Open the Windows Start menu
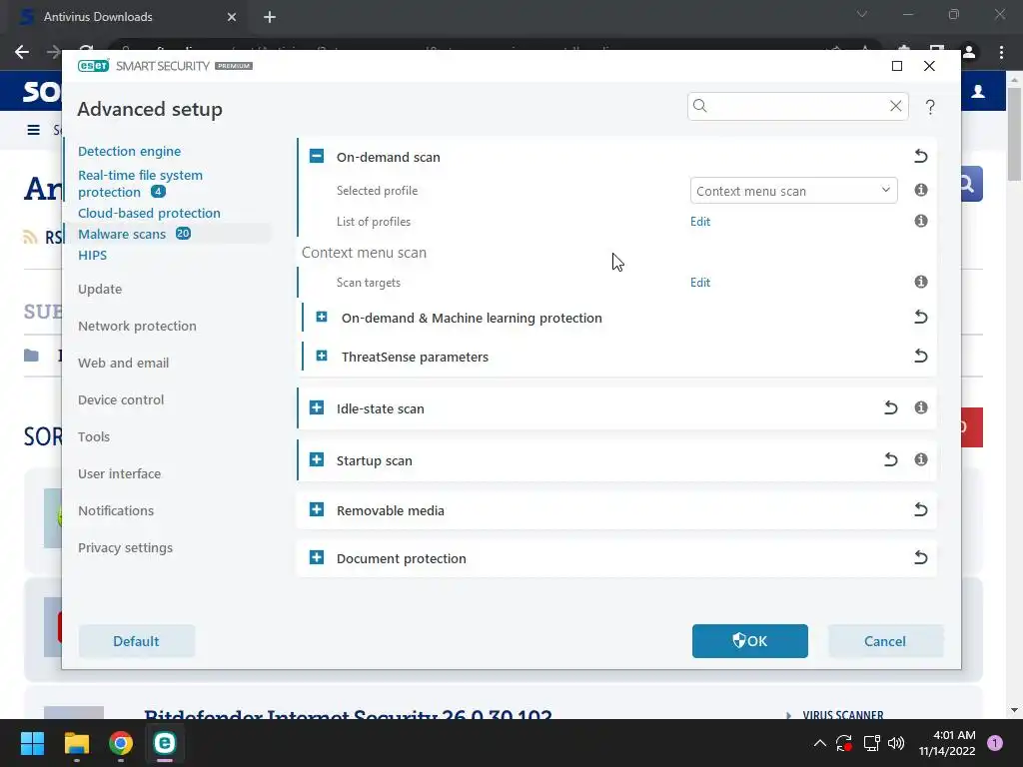This screenshot has width=1023, height=767. (32, 743)
